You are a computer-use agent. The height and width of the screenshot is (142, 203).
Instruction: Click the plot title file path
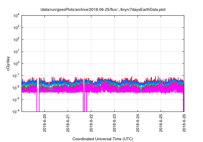click(x=103, y=10)
